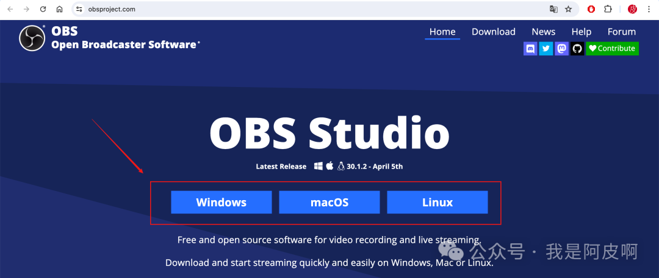Open the Chrome profile avatar menu
Viewport: 659px width, 278px height.
pos(633,9)
